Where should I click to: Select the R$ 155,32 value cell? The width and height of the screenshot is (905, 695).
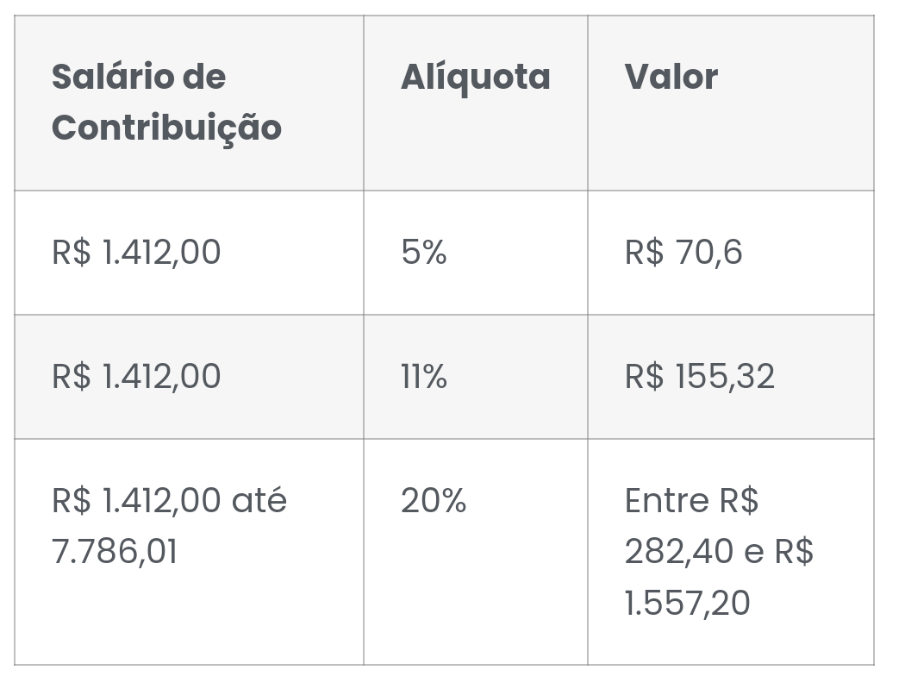(731, 377)
